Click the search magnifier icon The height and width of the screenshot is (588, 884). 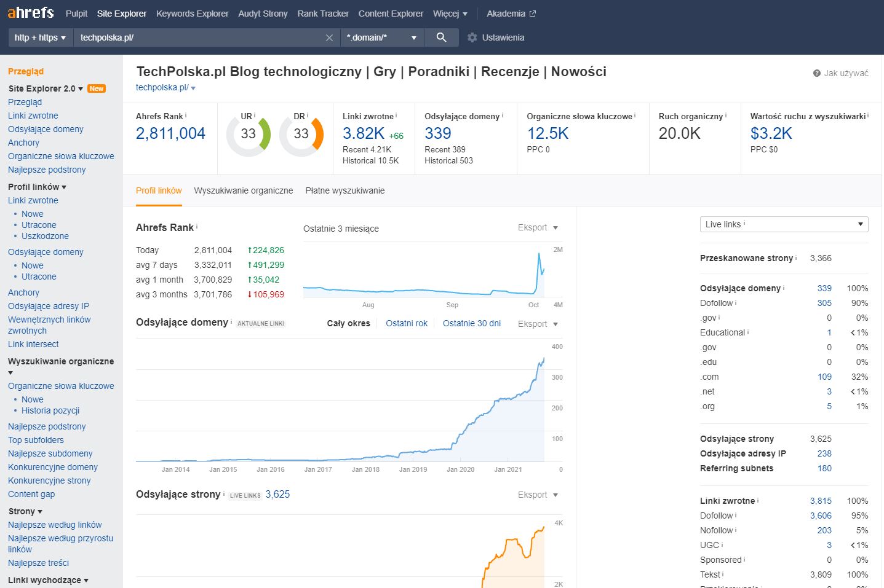click(x=441, y=37)
